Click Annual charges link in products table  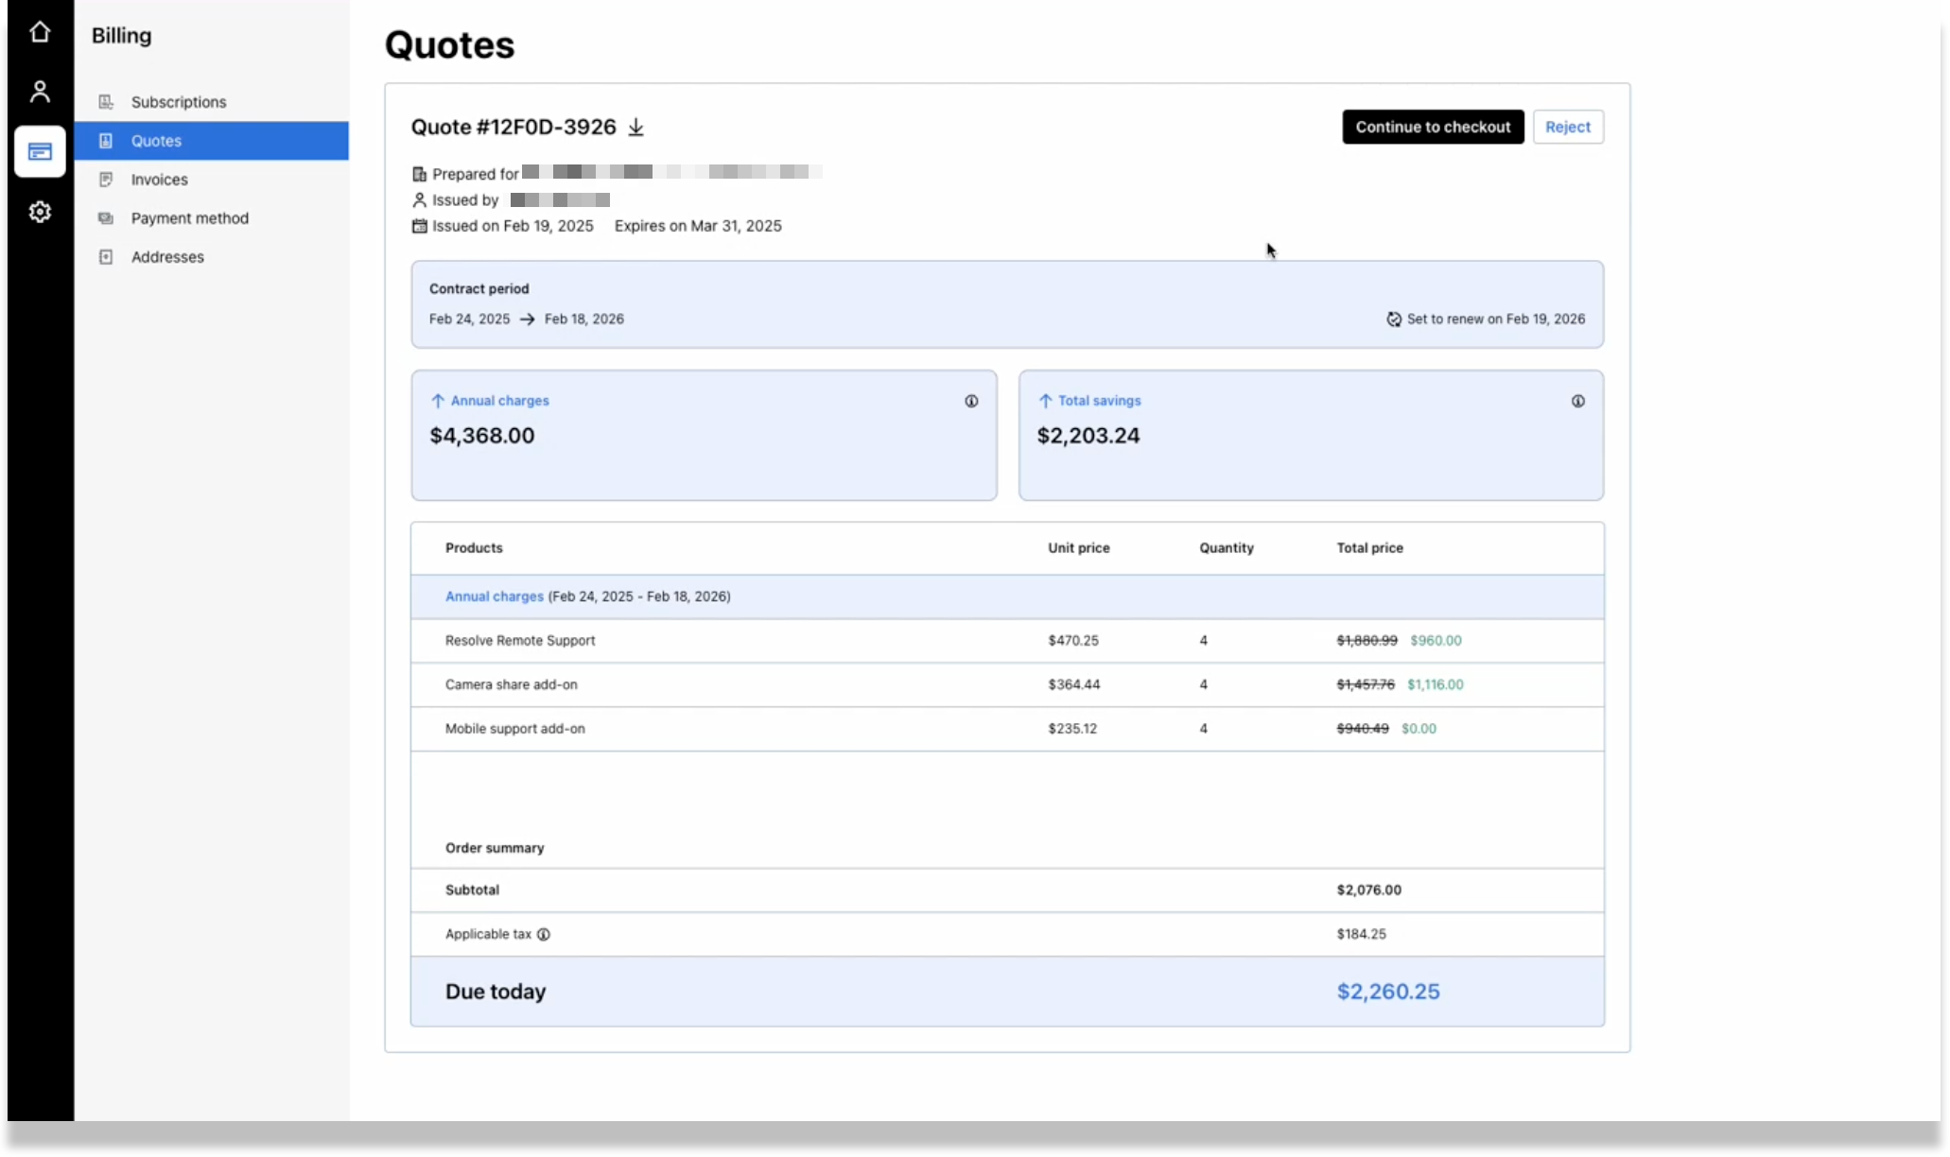pos(494,596)
